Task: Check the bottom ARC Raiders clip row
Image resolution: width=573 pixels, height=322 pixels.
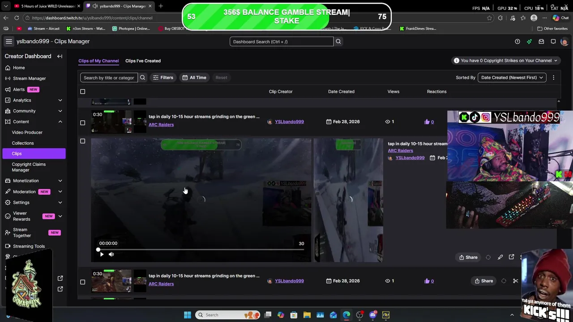Action: (82, 282)
